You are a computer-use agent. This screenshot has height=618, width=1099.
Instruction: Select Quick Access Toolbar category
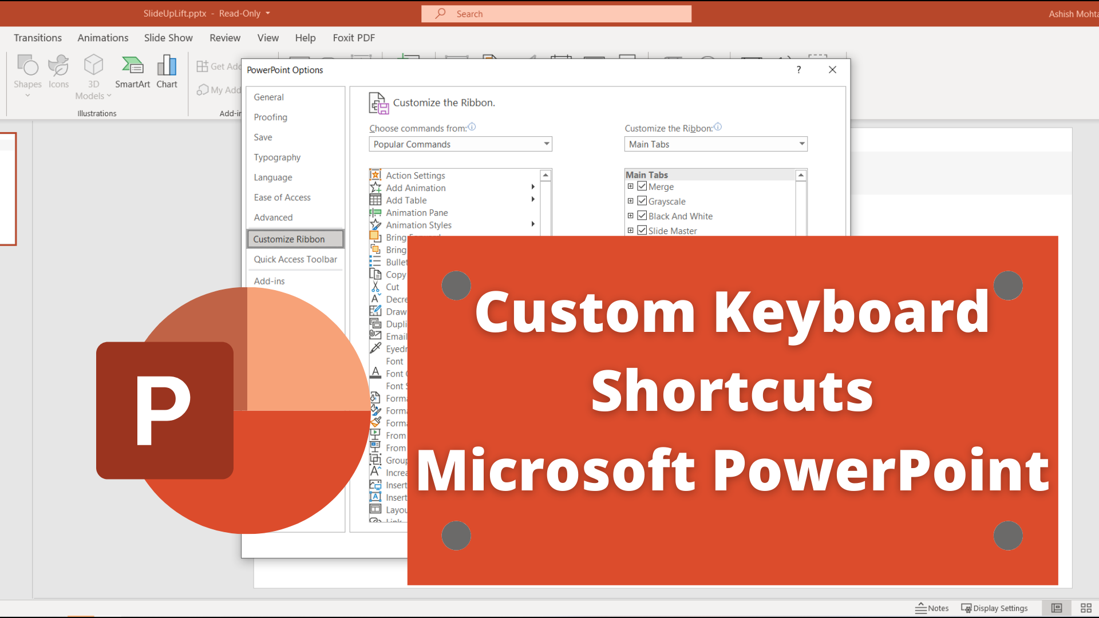click(295, 259)
